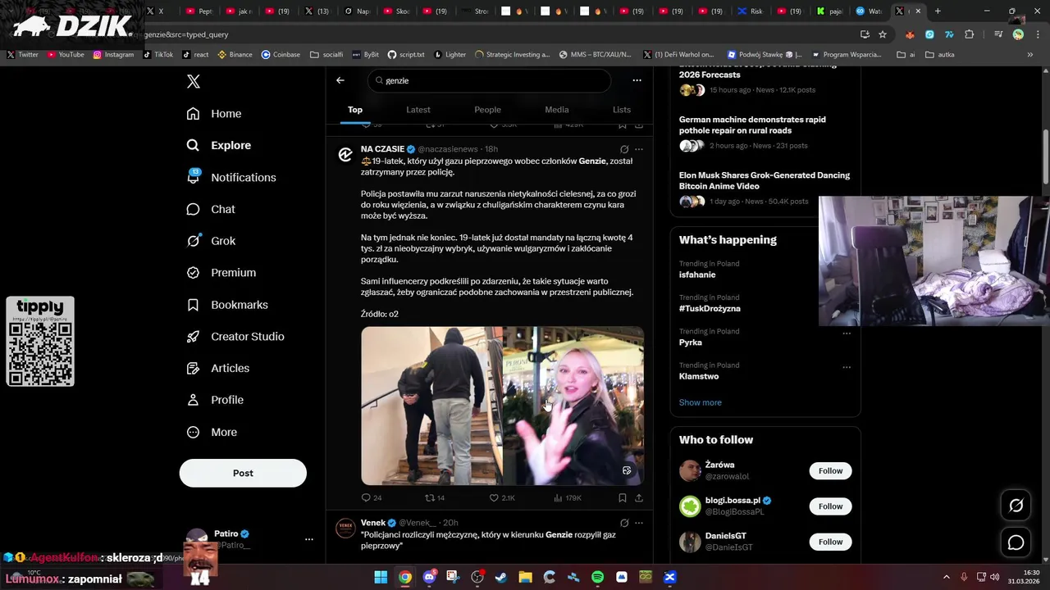Screen dimensions: 1050x590
Task: Open Windows Start menu
Action: 381,577
